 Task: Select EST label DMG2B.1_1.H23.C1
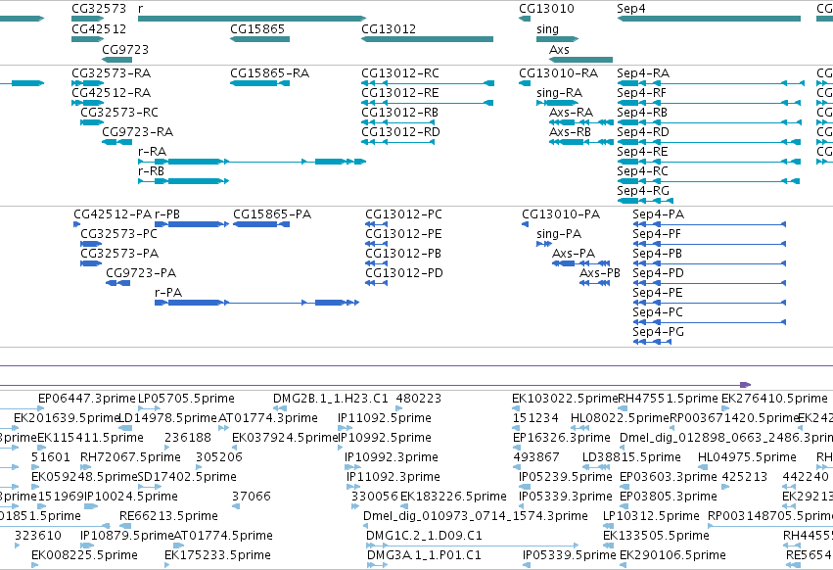click(x=331, y=399)
